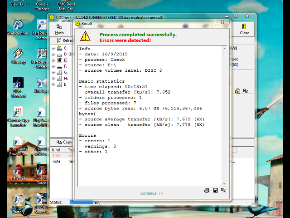The height and width of the screenshot is (218, 290).
Task: Open Winamp desktop shortcut
Action: pos(19,56)
